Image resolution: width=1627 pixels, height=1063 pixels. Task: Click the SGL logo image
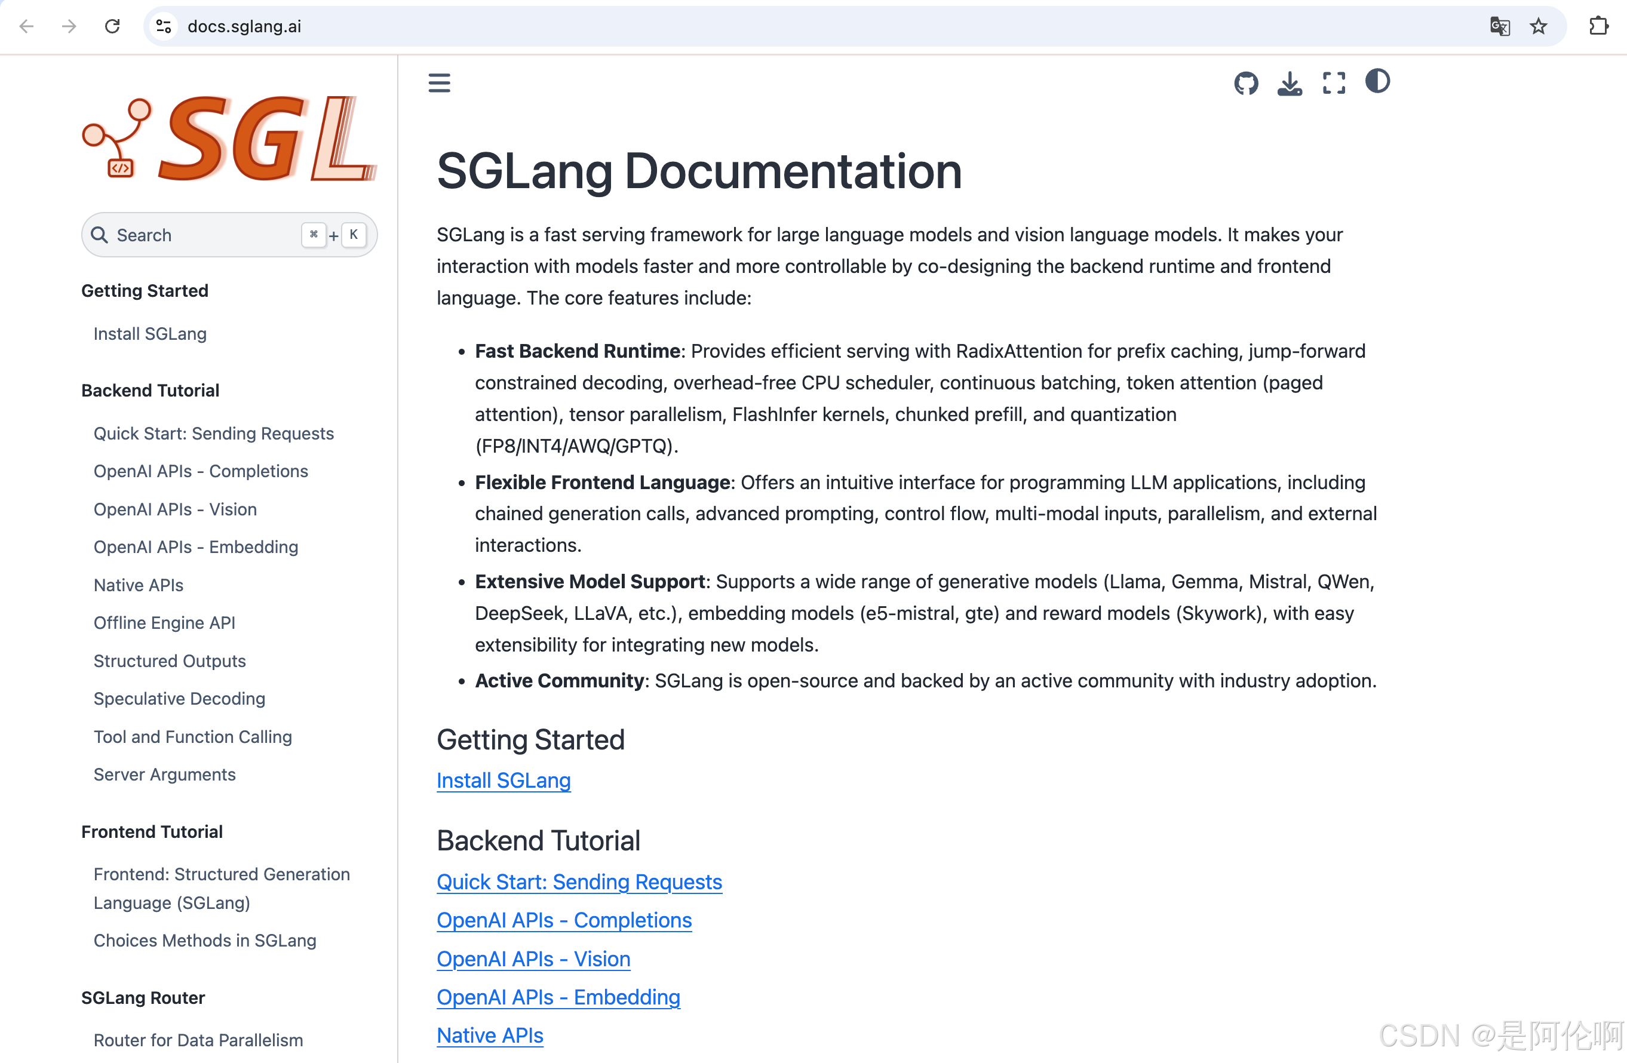[229, 139]
